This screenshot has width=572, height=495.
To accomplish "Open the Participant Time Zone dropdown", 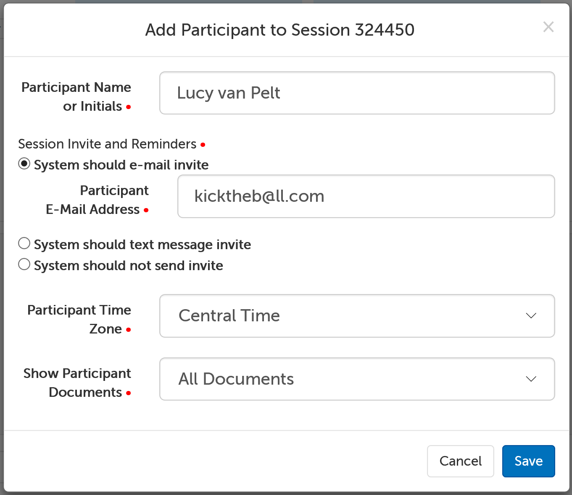I will coord(356,316).
